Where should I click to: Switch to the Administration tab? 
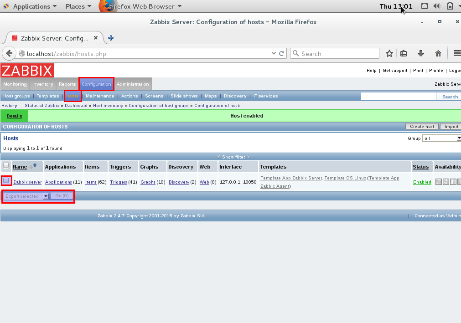[x=133, y=84]
